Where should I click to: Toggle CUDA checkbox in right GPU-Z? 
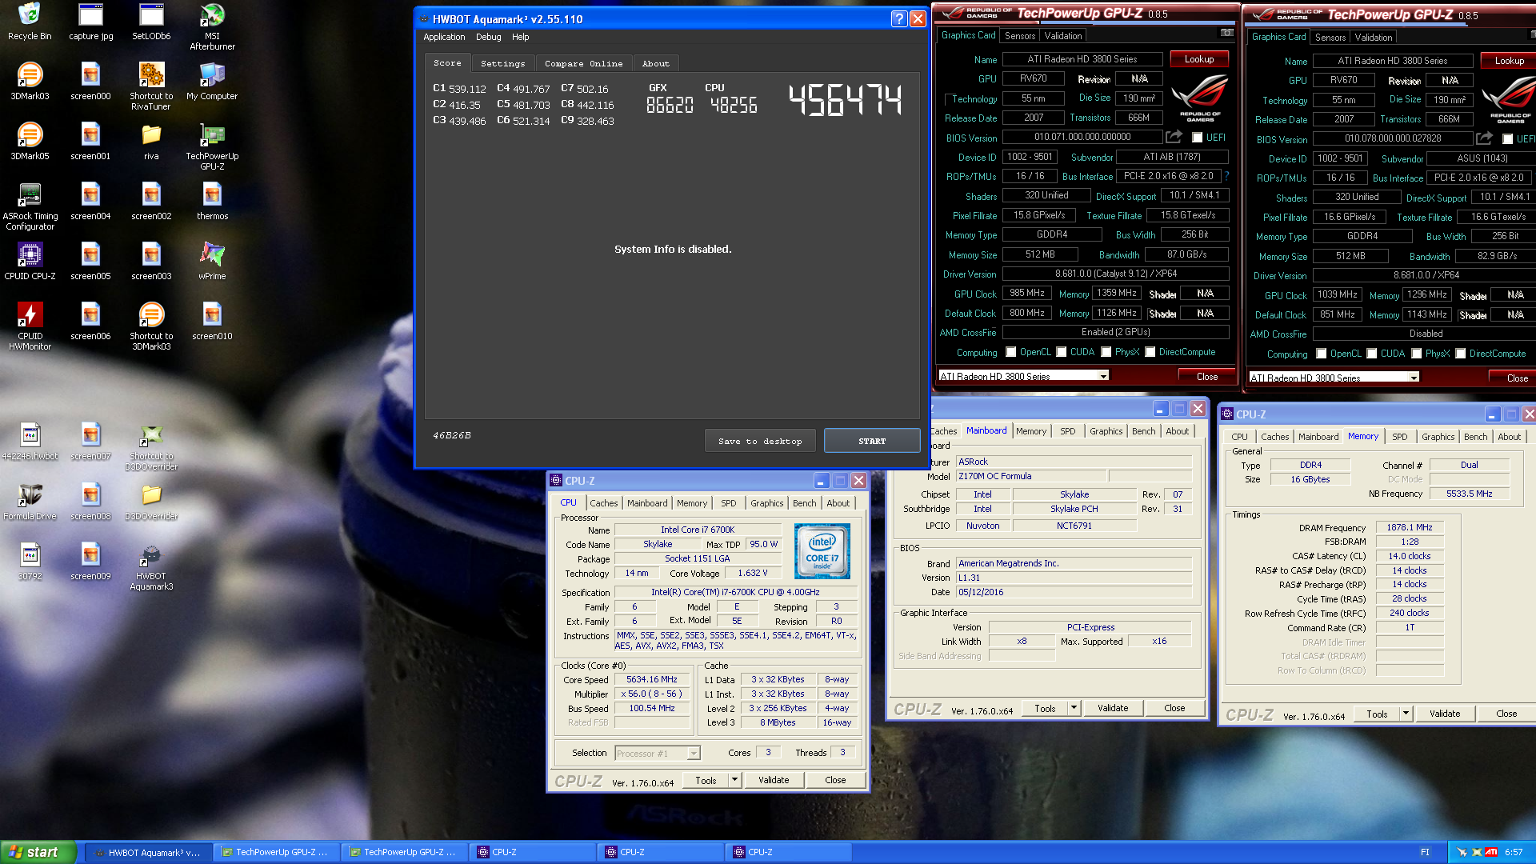[x=1372, y=354]
